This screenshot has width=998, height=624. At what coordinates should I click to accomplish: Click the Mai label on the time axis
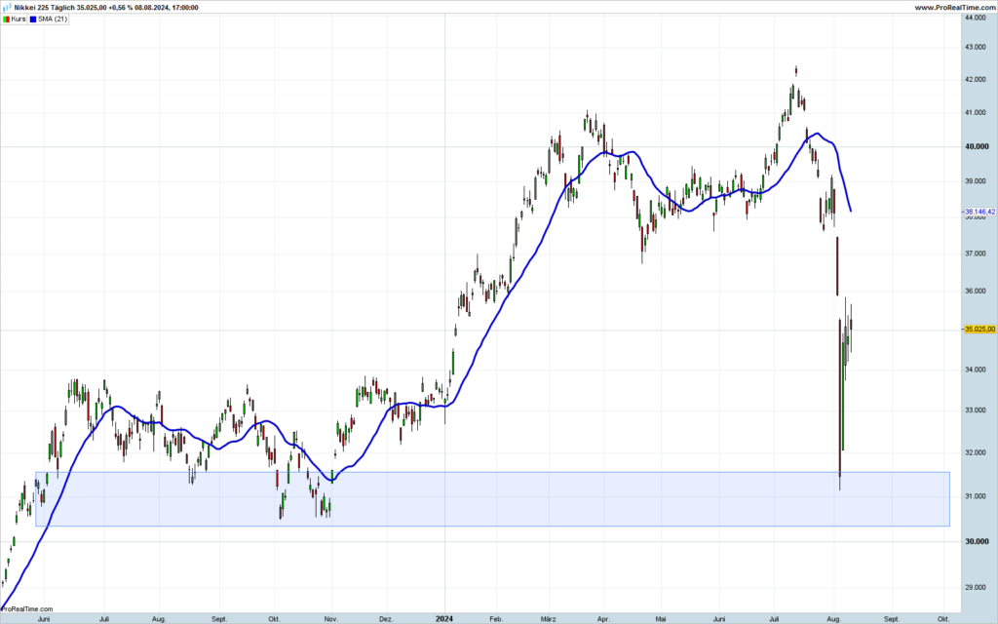coord(660,619)
